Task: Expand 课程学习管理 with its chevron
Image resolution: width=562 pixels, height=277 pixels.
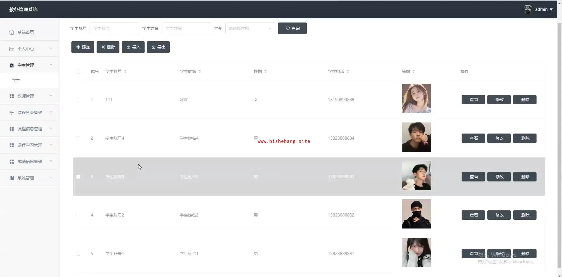Action: [x=51, y=145]
